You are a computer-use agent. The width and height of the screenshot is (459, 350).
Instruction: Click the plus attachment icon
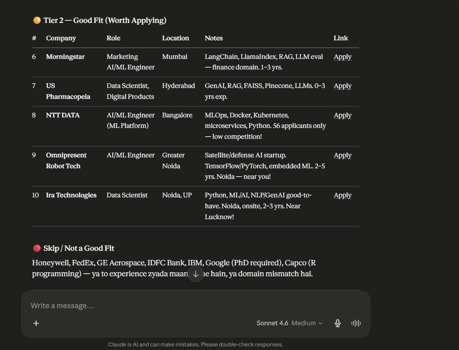click(x=36, y=323)
